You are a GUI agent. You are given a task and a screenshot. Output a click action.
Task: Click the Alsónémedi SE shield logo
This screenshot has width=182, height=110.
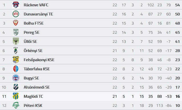(x=16, y=87)
